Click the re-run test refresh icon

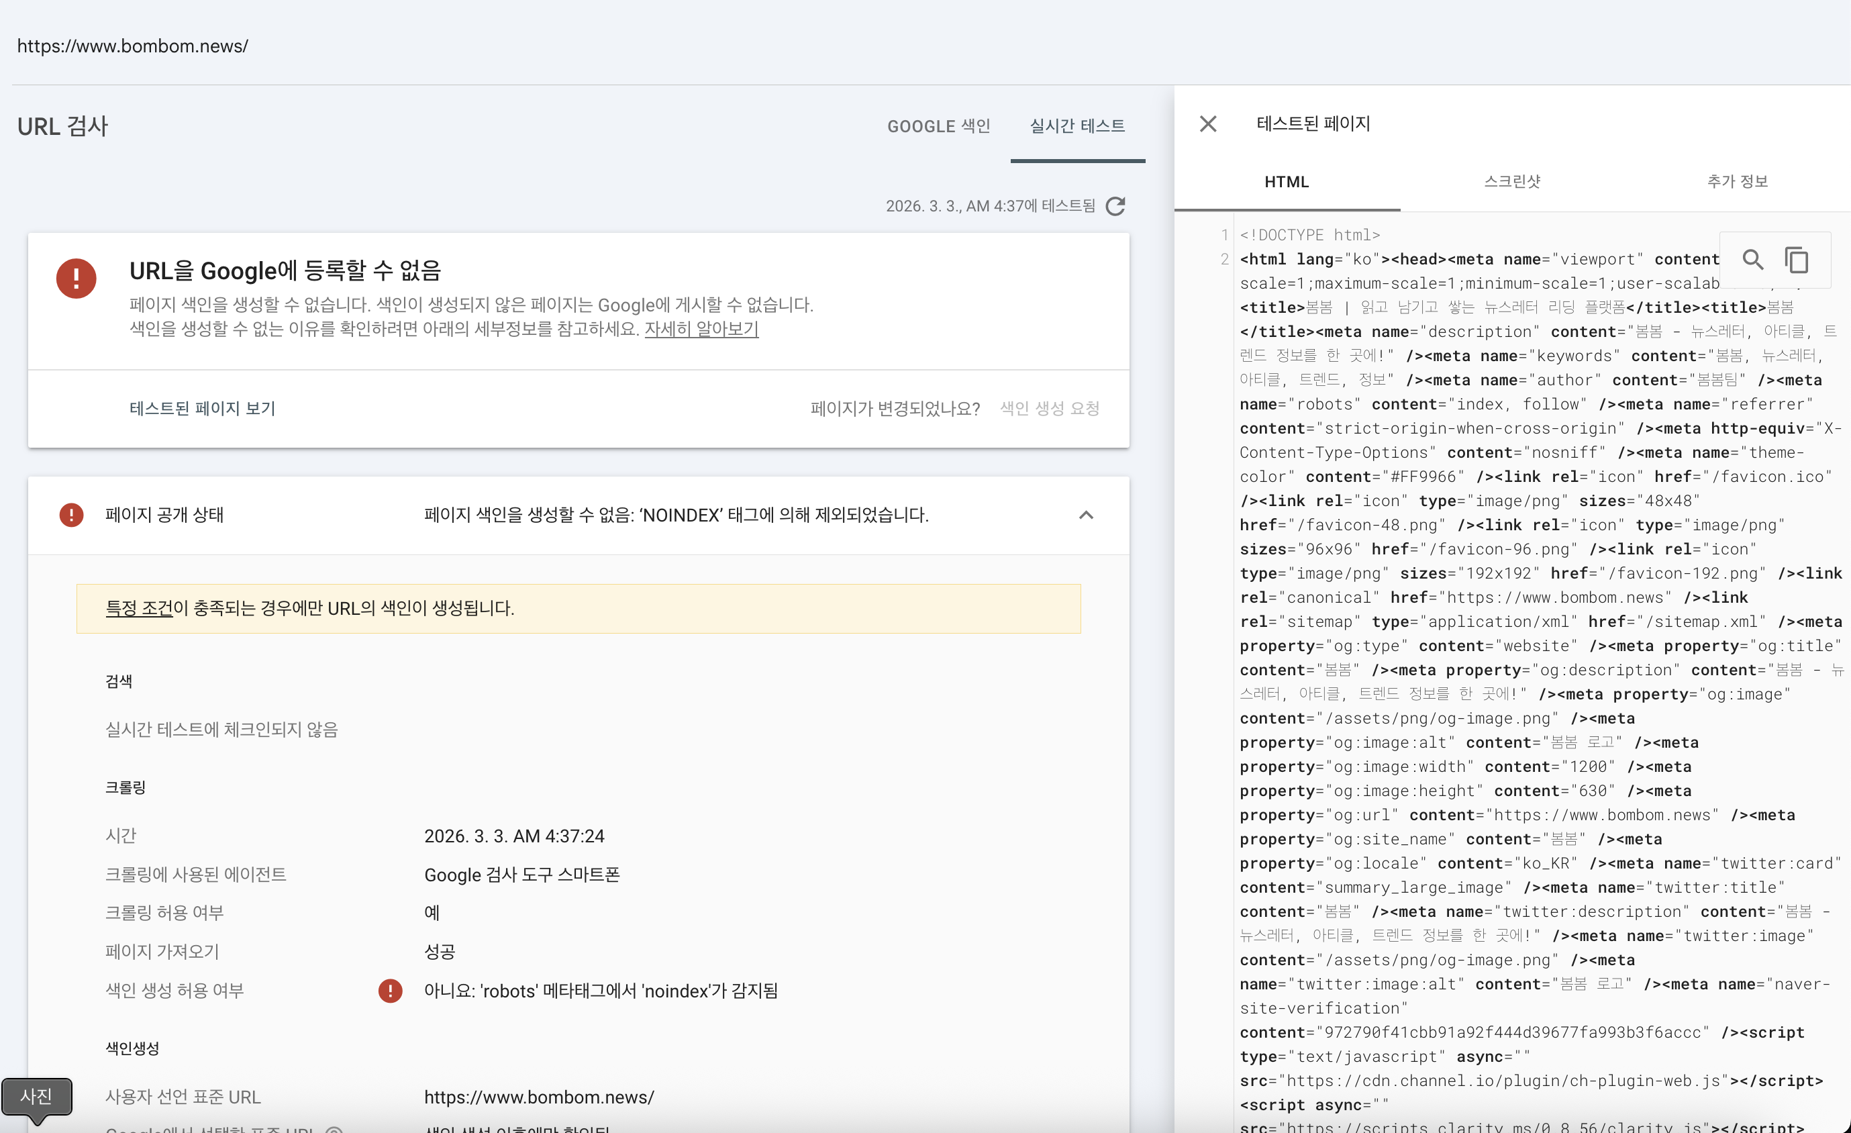1115,206
